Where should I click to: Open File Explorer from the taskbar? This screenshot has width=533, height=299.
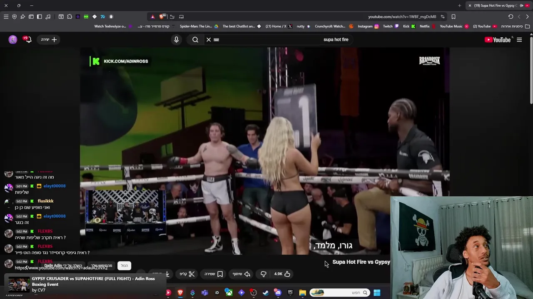[303, 293]
